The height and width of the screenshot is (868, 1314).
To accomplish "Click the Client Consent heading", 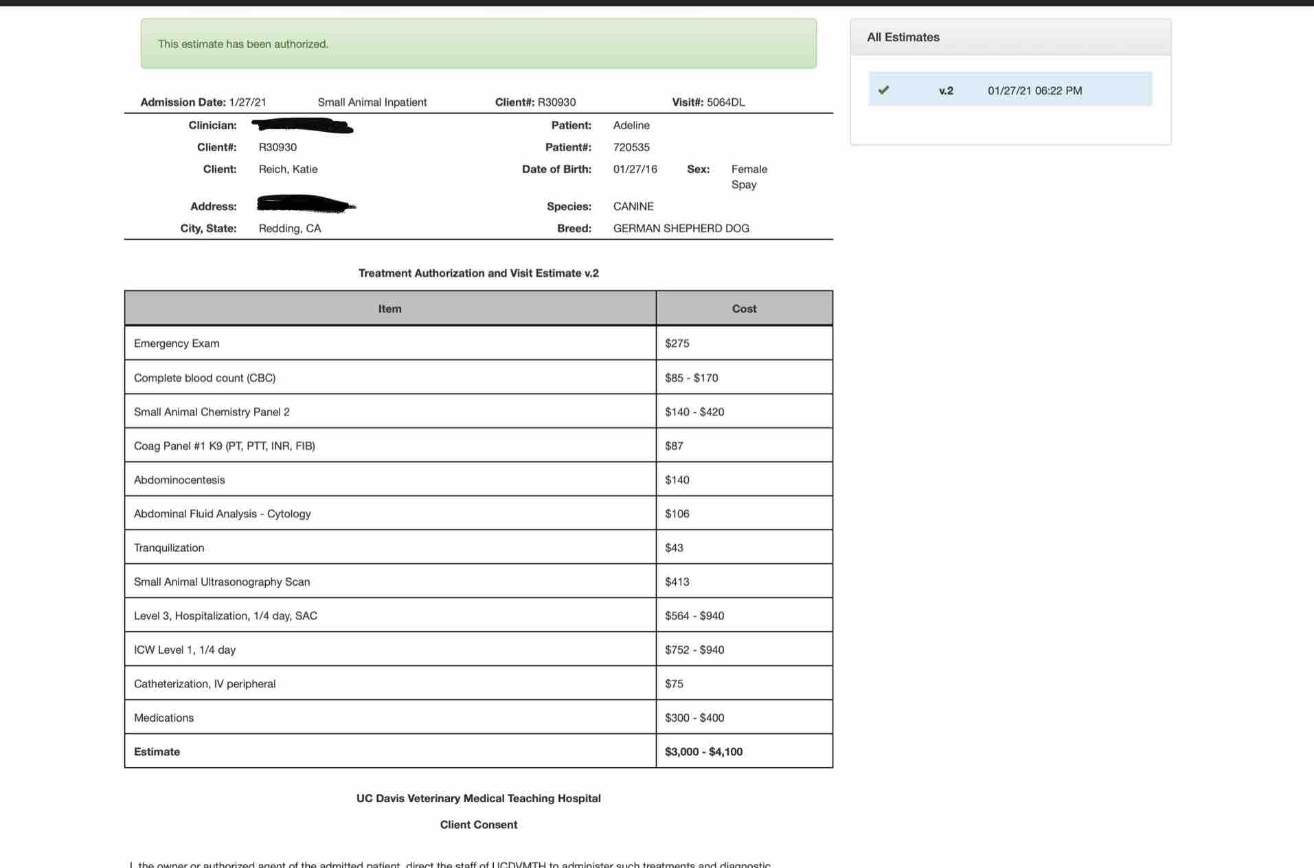I will [x=479, y=825].
